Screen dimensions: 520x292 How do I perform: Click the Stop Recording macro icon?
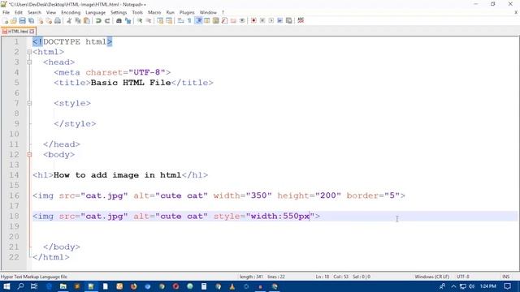coord(262,21)
